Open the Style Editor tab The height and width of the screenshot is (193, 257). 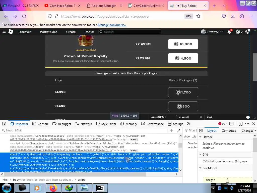[x=106, y=124]
